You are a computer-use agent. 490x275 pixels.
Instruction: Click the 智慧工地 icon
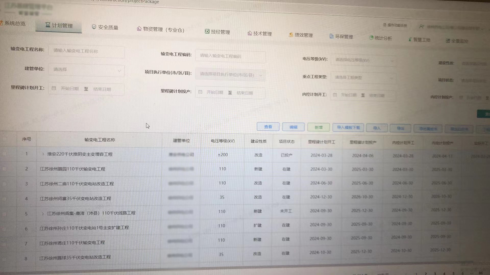(410, 39)
